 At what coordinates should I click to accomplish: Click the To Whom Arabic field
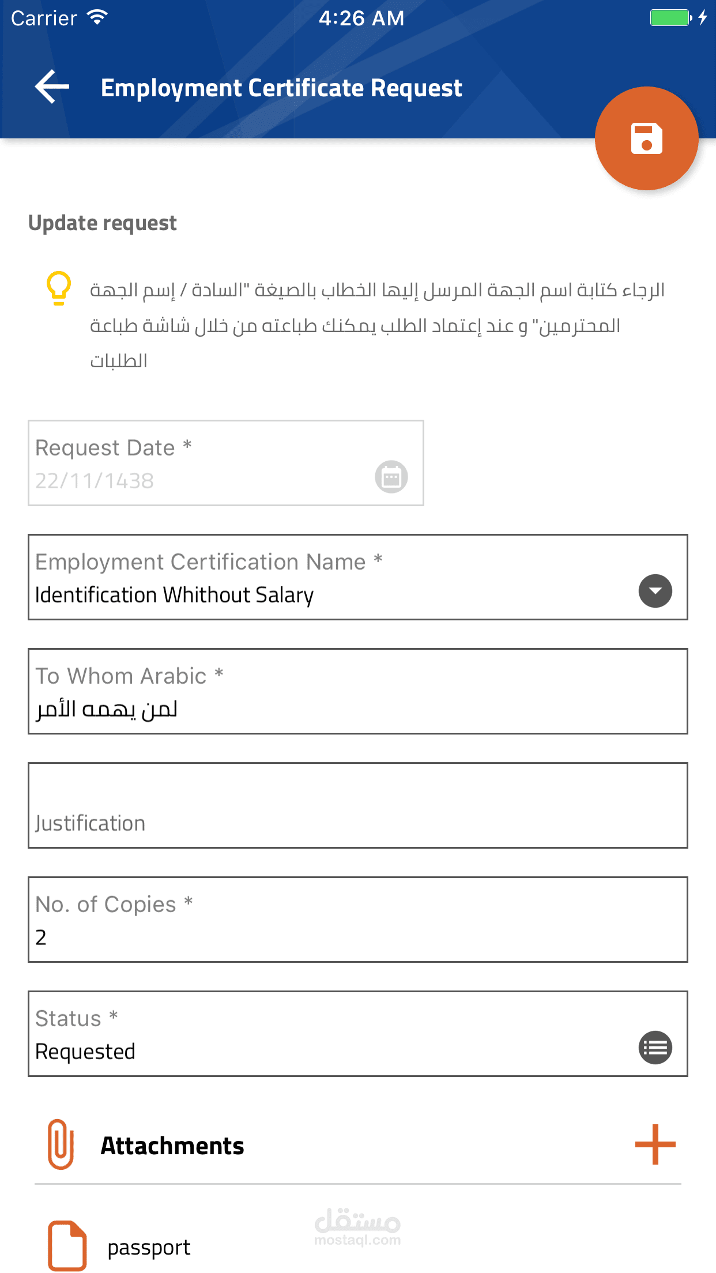357,691
